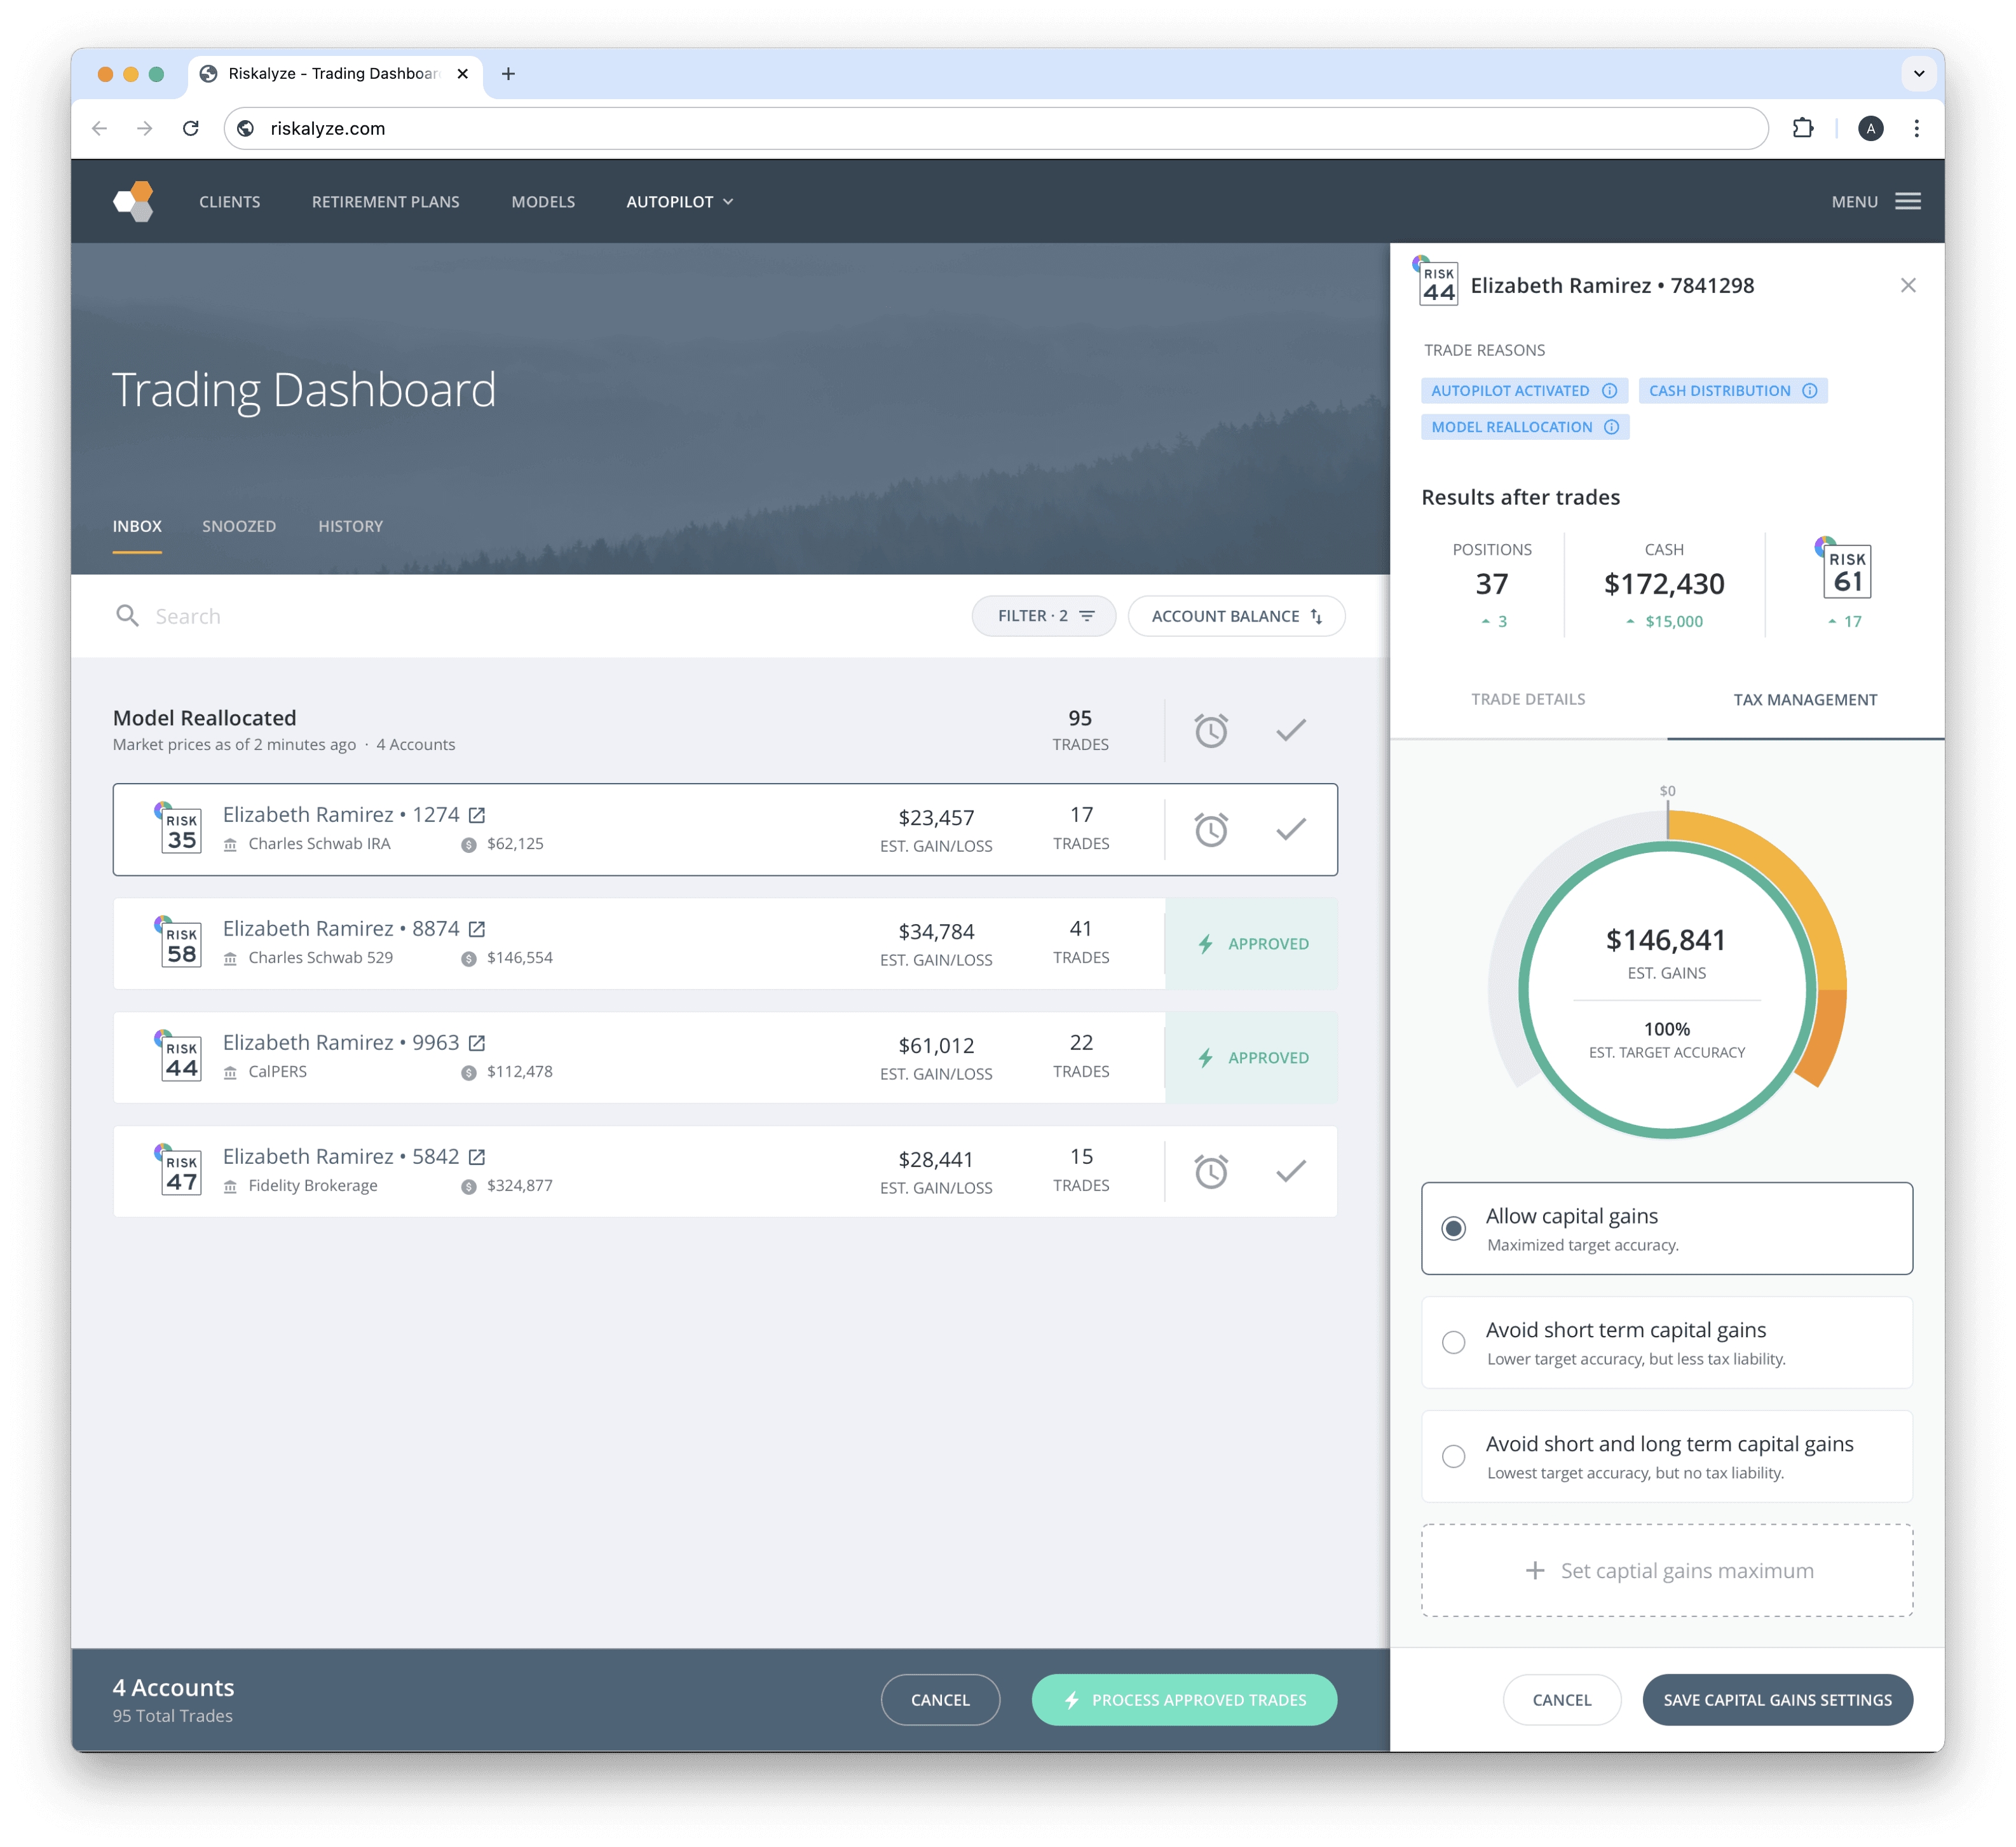Choose Avoid short and long term gains
The width and height of the screenshot is (2016, 1847).
tap(1453, 1456)
